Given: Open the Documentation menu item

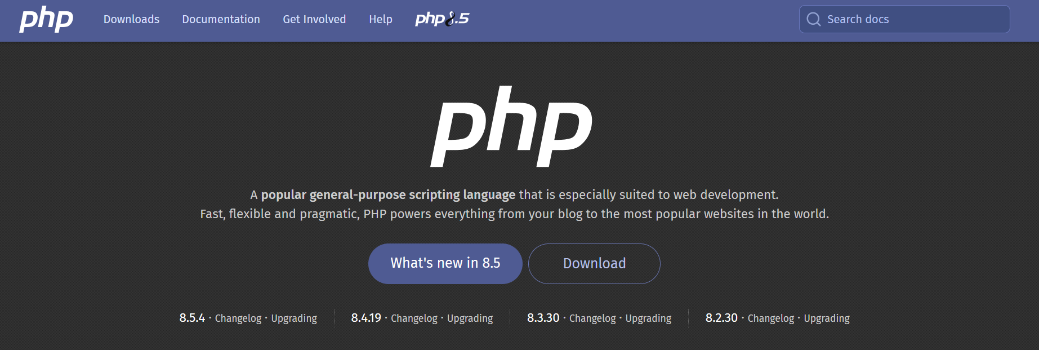Looking at the screenshot, I should (221, 19).
